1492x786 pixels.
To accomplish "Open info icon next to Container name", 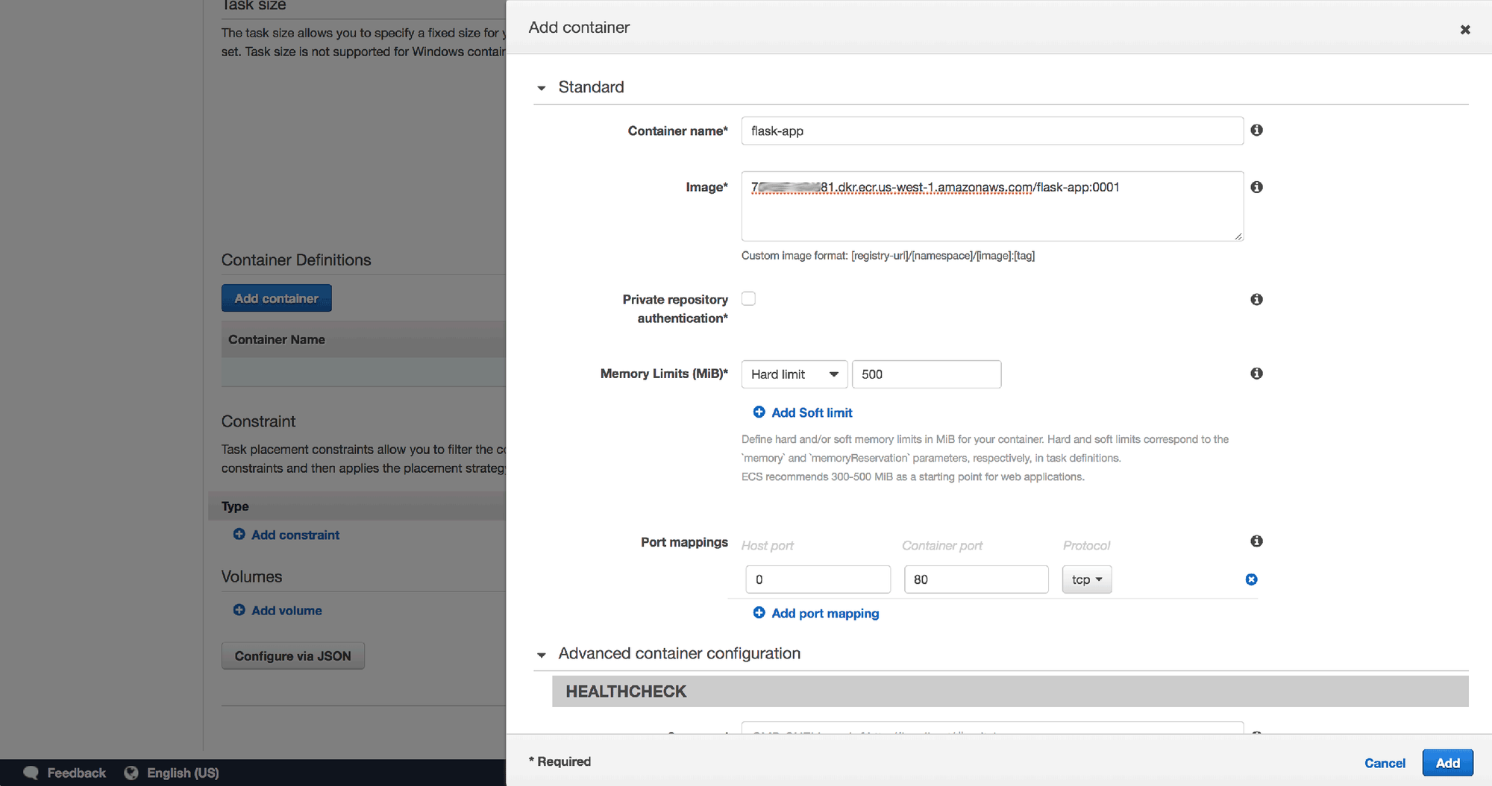I will (1257, 131).
